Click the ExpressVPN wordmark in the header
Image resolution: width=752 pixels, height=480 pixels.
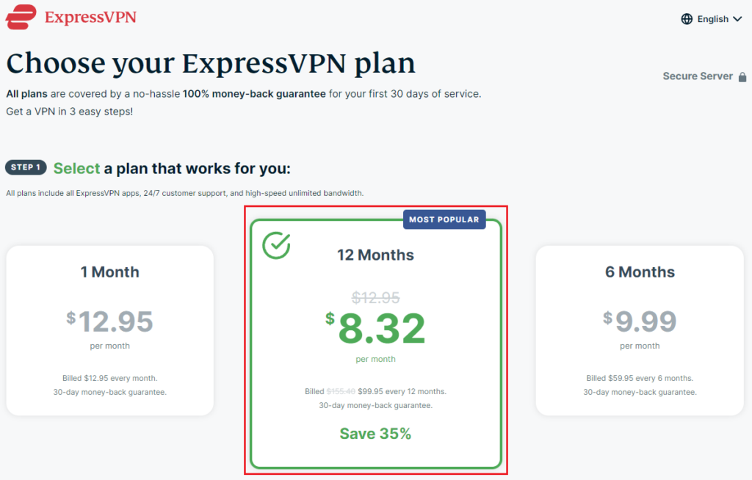pyautogui.click(x=90, y=17)
